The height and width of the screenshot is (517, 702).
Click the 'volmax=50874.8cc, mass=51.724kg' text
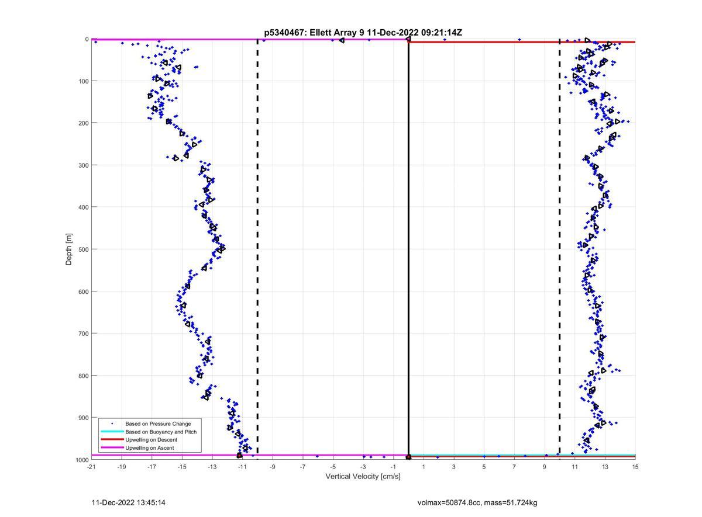point(477,502)
